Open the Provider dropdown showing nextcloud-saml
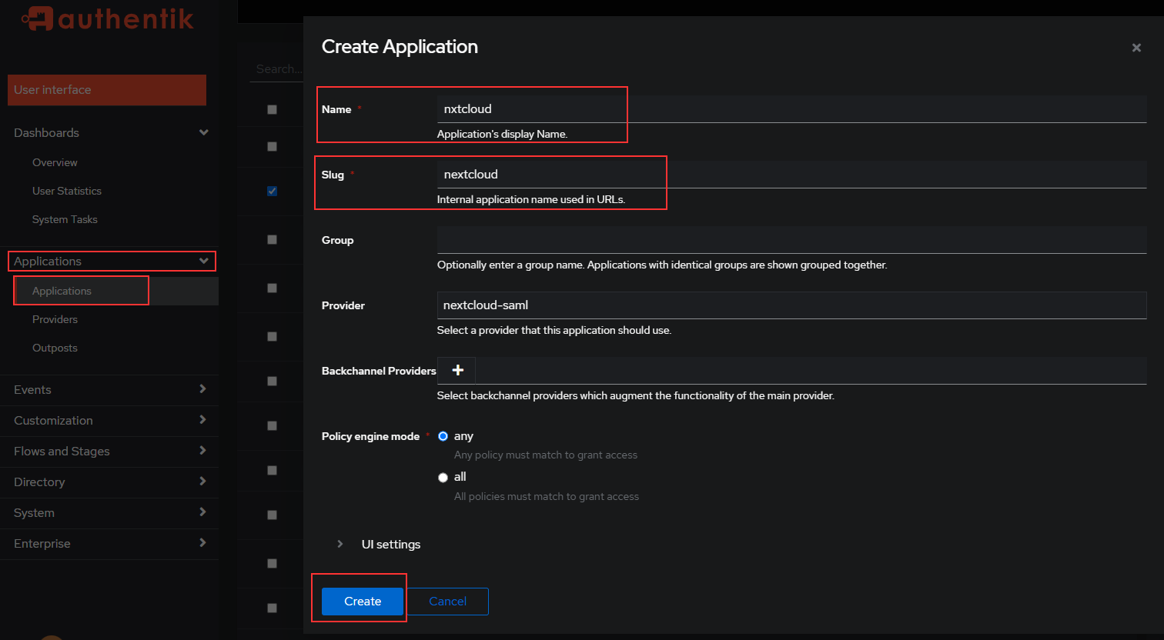The height and width of the screenshot is (640, 1164). coord(791,305)
